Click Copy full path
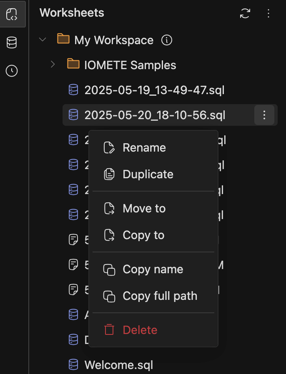The width and height of the screenshot is (286, 374). [160, 296]
